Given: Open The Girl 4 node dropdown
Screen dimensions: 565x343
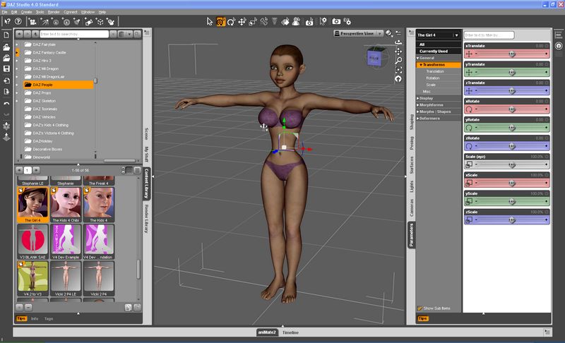Looking at the screenshot, I should [456, 35].
